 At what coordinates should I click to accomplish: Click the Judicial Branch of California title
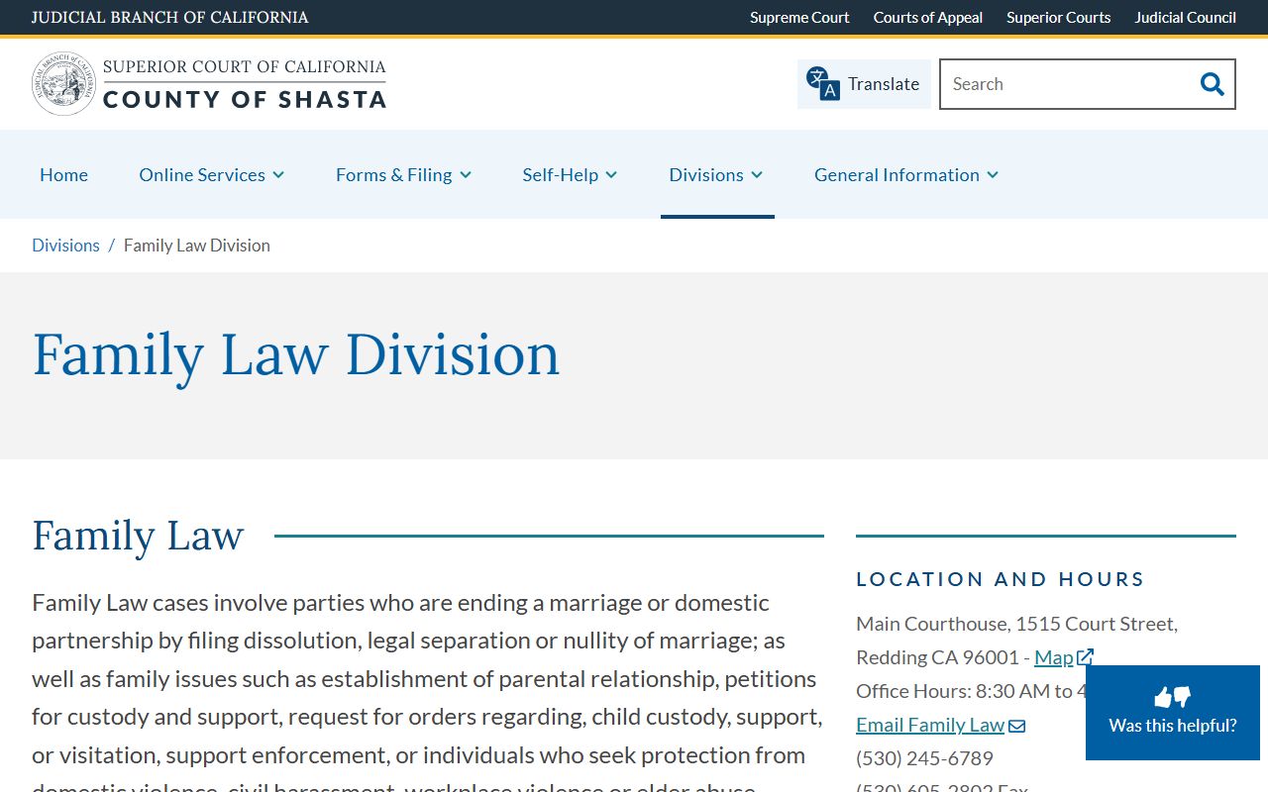pyautogui.click(x=170, y=17)
